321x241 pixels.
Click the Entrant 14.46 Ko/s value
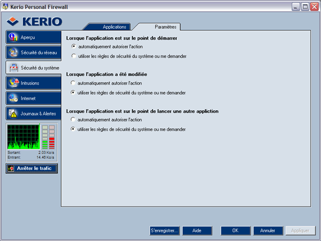coord(46,157)
